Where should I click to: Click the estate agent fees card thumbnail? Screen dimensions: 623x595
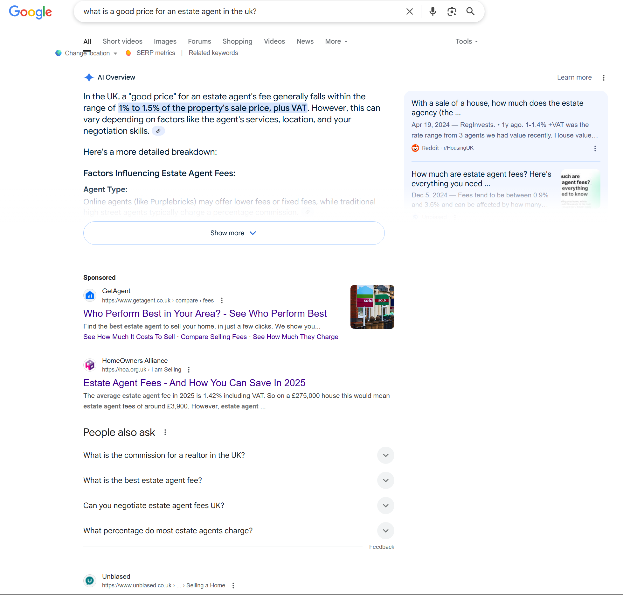[580, 188]
